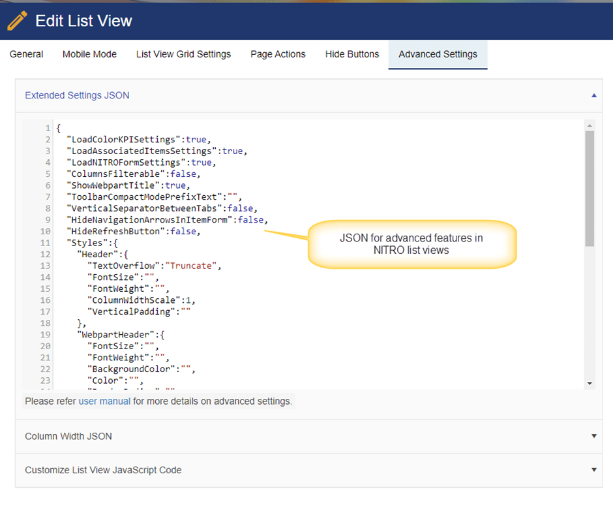Click the Extended Settings JSON section title

coord(77,95)
